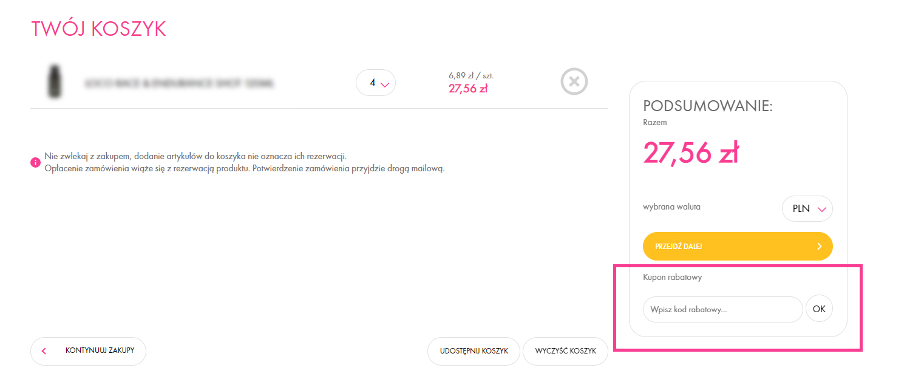The image size is (924, 379).
Task: Click the Twój koszyk page heading
Action: [x=98, y=29]
